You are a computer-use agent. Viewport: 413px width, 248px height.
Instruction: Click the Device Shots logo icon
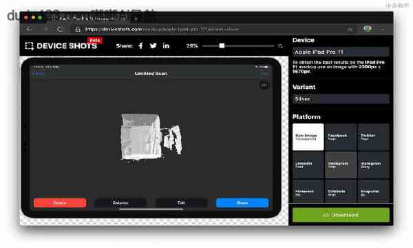[x=29, y=46]
